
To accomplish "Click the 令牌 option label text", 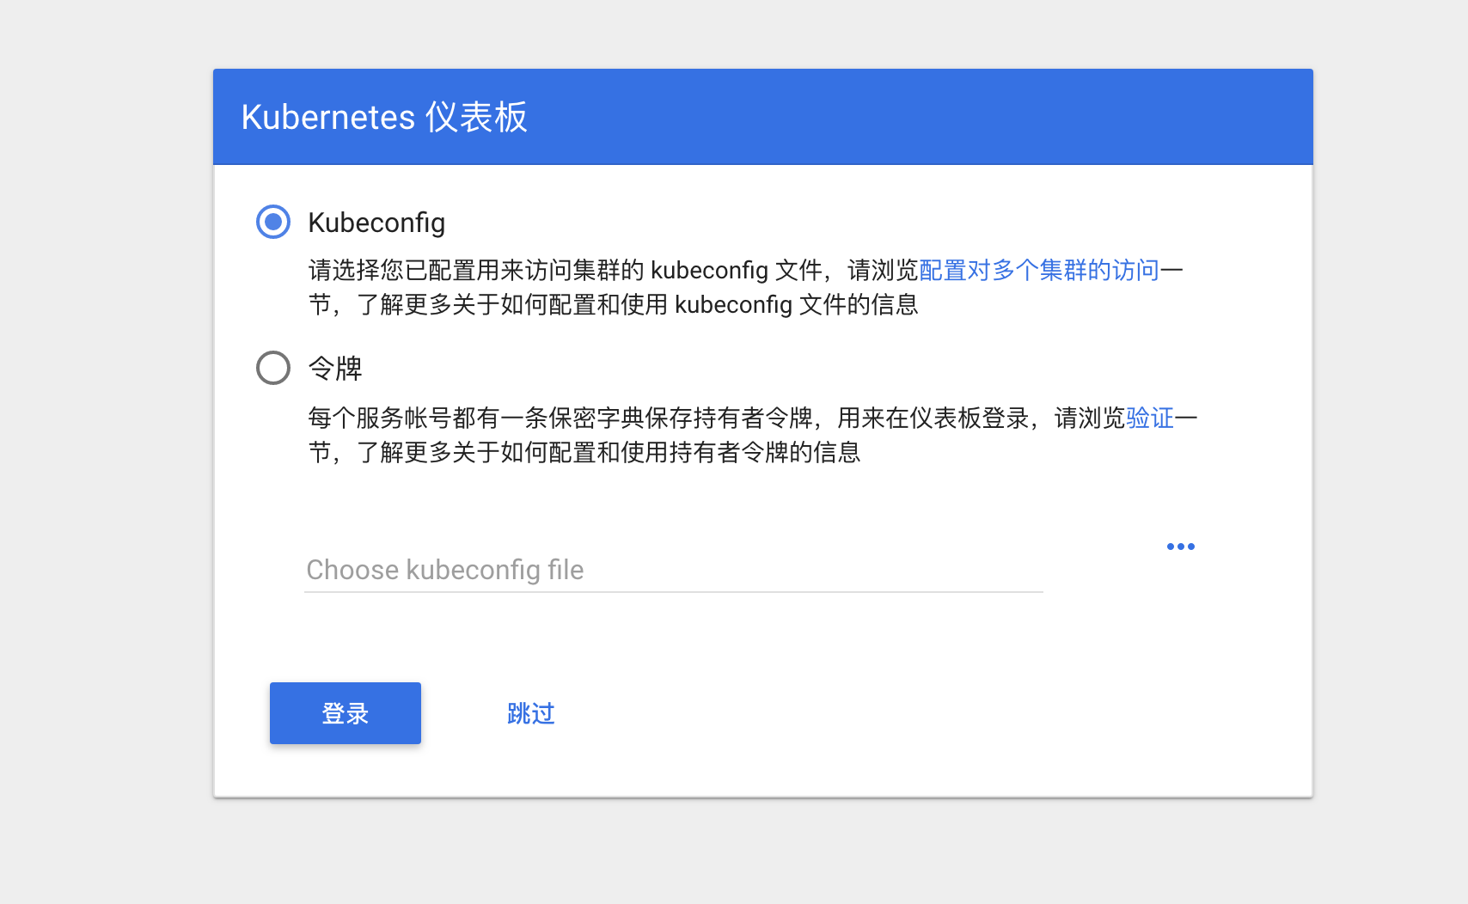I will click(x=335, y=369).
